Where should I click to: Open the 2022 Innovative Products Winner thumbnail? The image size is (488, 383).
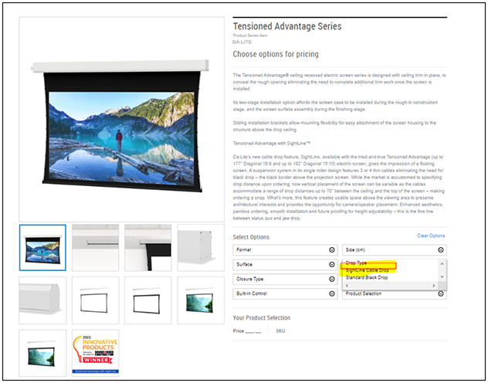coord(95,353)
